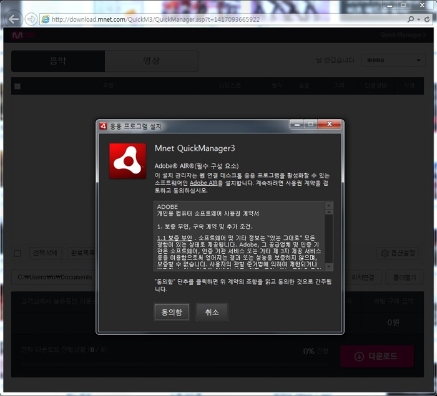Minimize the 응용 프로그램 설치 dialog
This screenshot has width=437, height=396.
point(297,125)
